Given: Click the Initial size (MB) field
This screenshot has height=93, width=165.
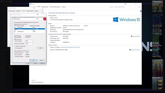Looking at the screenshot, I should pyautogui.click(x=29, y=41).
